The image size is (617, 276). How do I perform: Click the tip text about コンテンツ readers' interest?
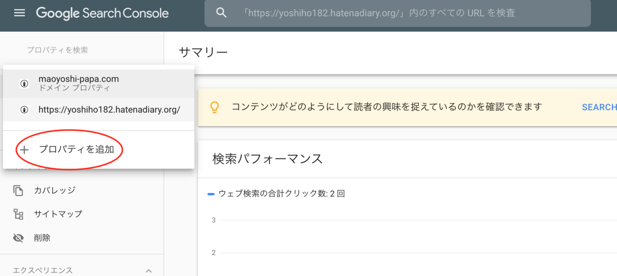click(x=387, y=107)
